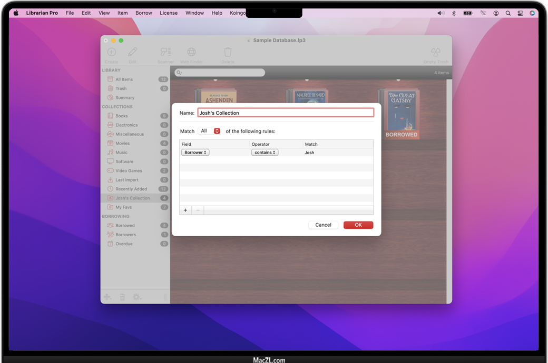Click the main window search field
The width and height of the screenshot is (548, 363).
(x=220, y=73)
